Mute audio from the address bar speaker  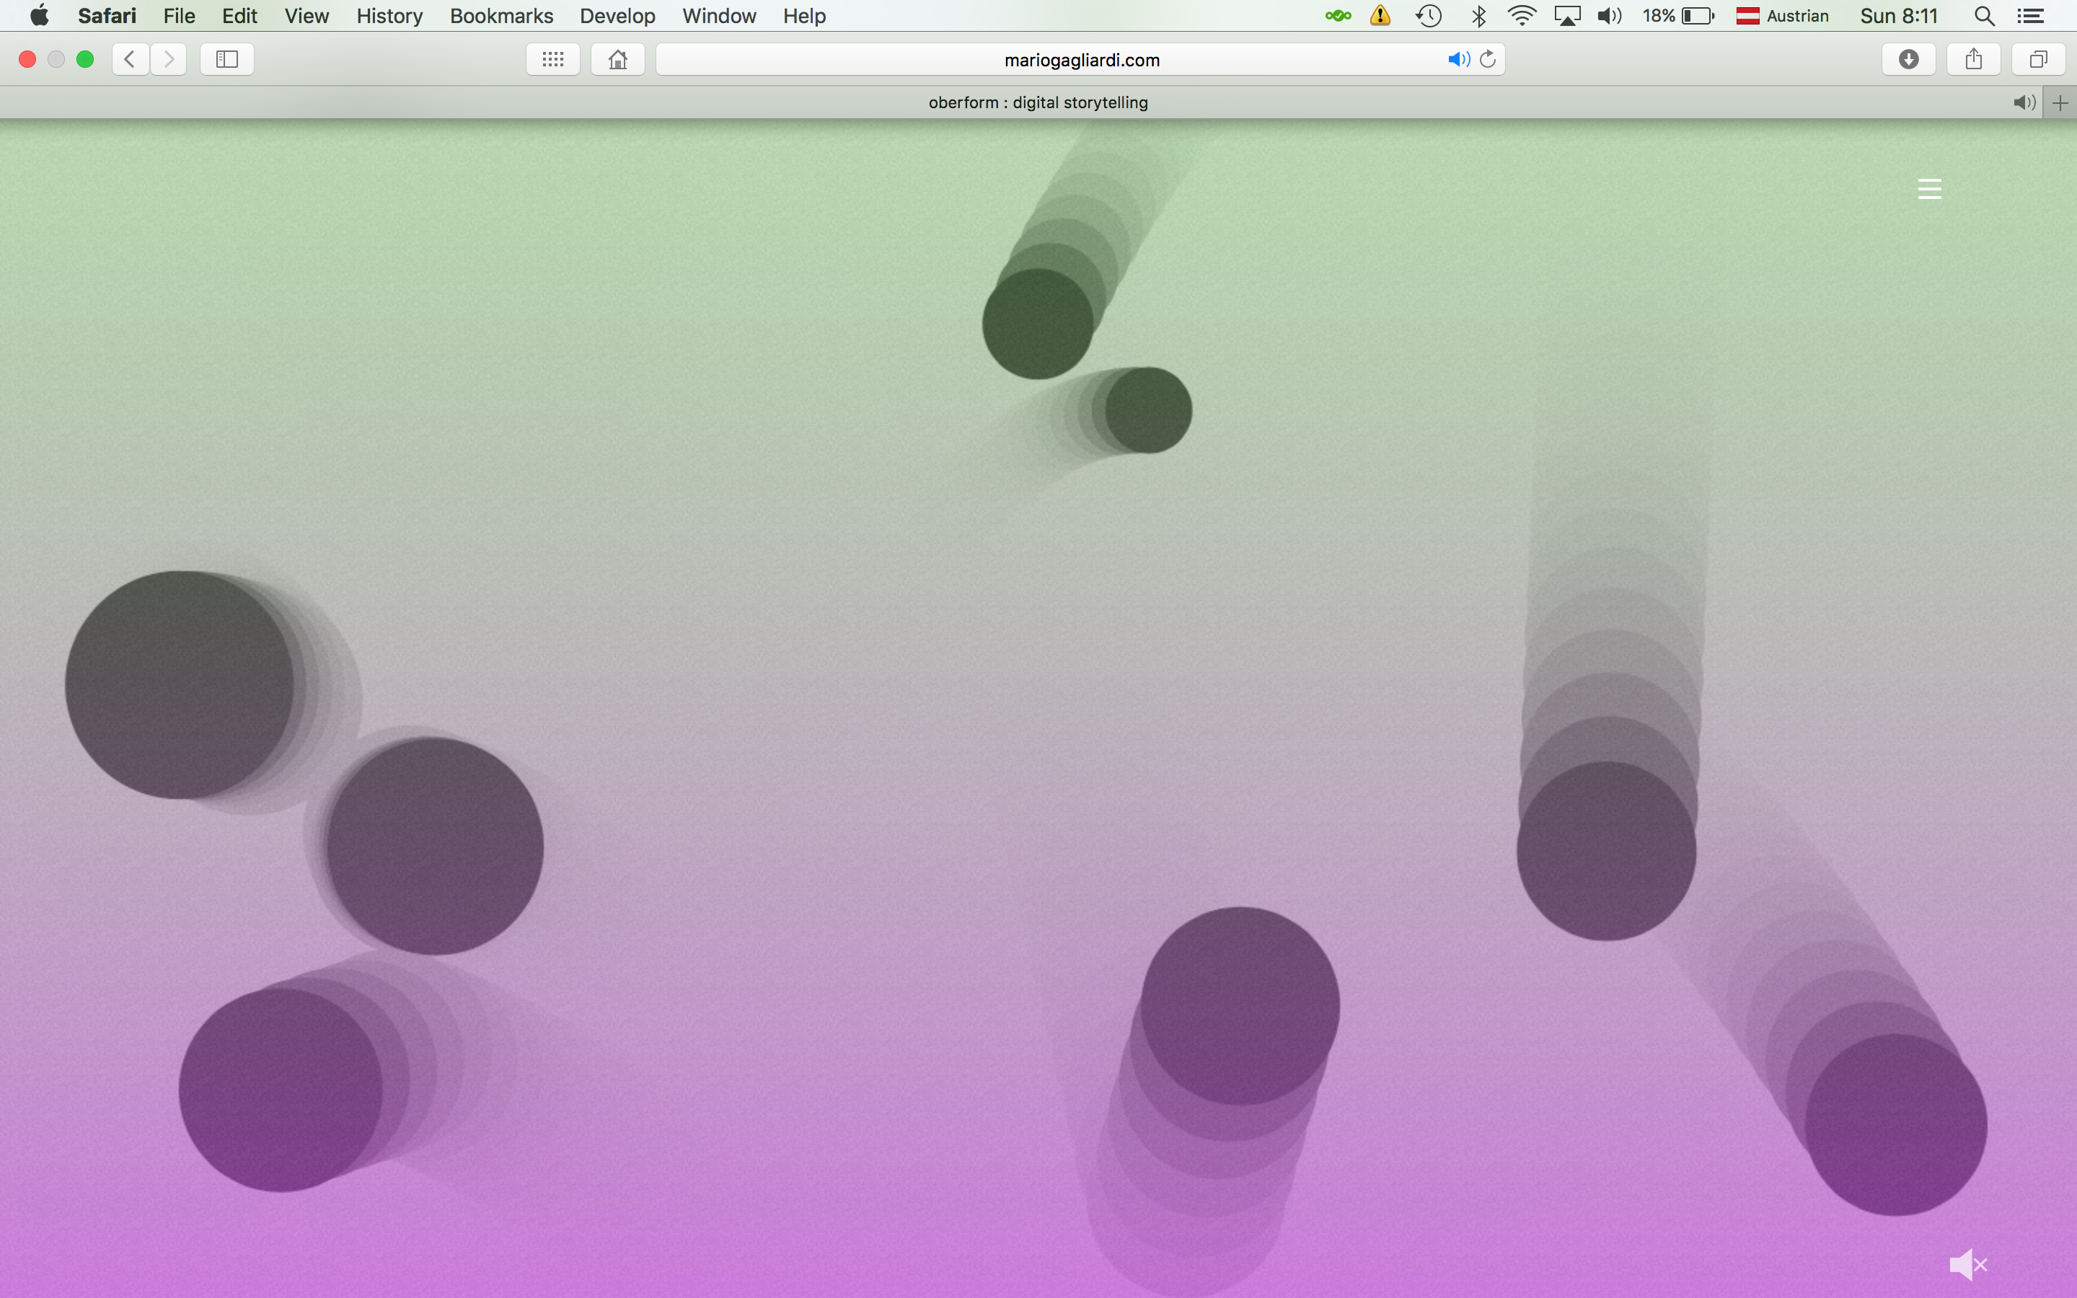(1458, 59)
